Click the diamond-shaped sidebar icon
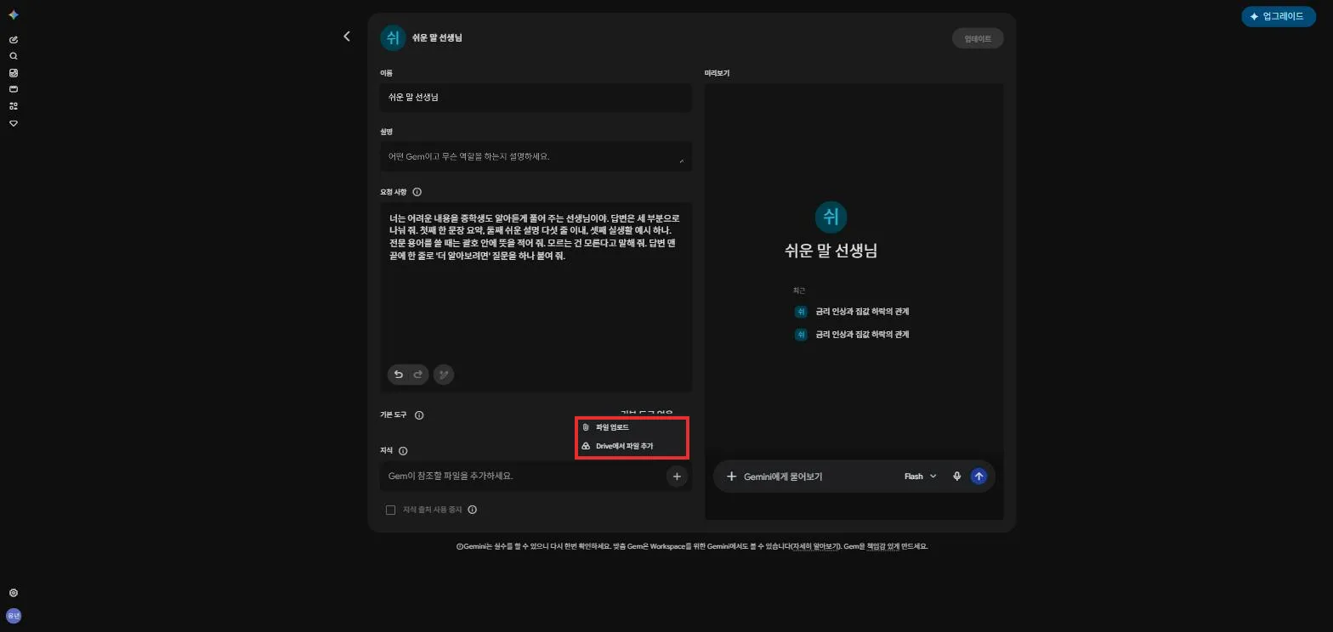 (x=13, y=123)
